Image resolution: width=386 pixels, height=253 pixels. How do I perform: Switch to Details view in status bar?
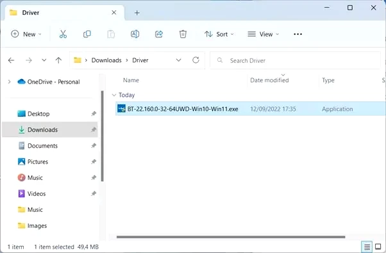[x=367, y=247]
